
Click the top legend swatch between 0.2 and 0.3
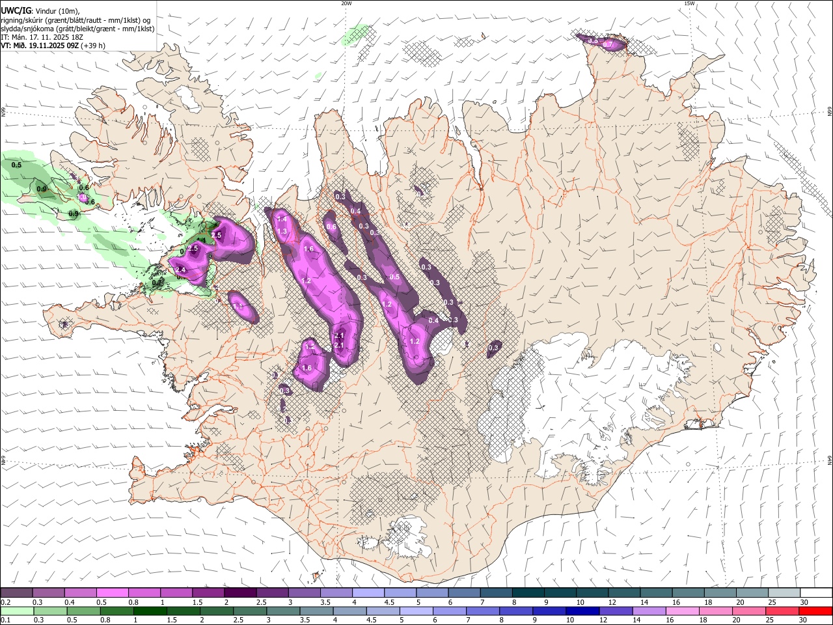coord(16,593)
